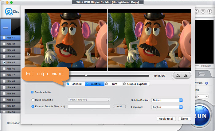This screenshot has height=131, width=215.
Task: Switch to the General tab
Action: click(75, 84)
